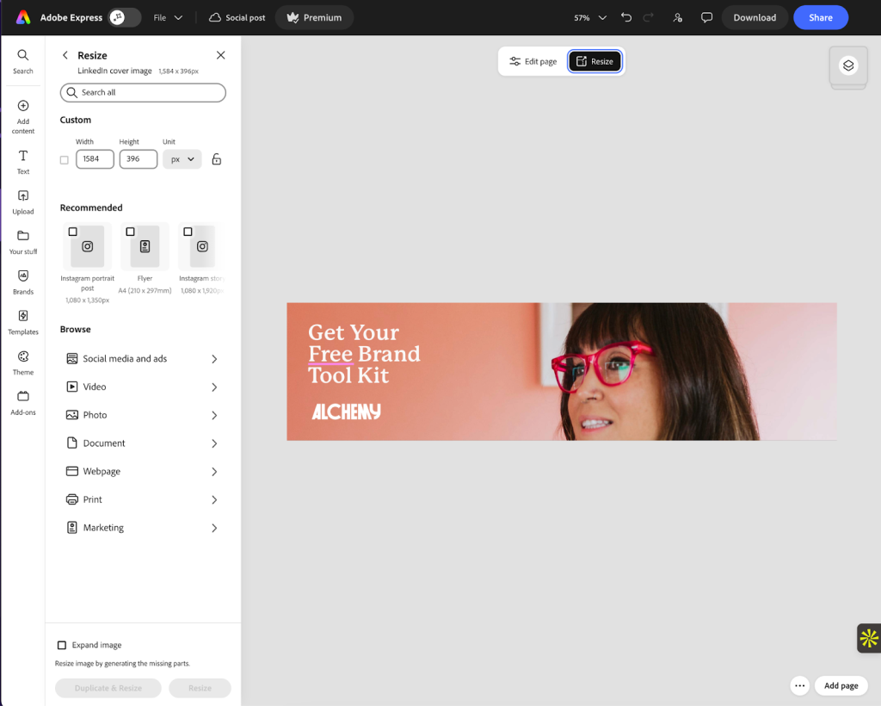The width and height of the screenshot is (881, 706).
Task: Click the Premium crown button
Action: [314, 17]
